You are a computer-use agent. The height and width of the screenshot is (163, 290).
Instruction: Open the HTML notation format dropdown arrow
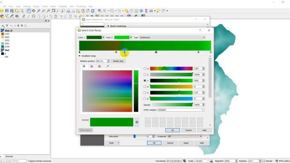pos(203,110)
